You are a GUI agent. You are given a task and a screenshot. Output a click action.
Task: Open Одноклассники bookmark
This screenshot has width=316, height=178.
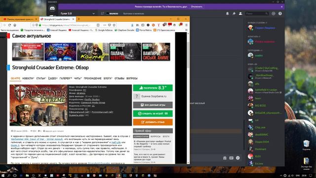(x=164, y=30)
